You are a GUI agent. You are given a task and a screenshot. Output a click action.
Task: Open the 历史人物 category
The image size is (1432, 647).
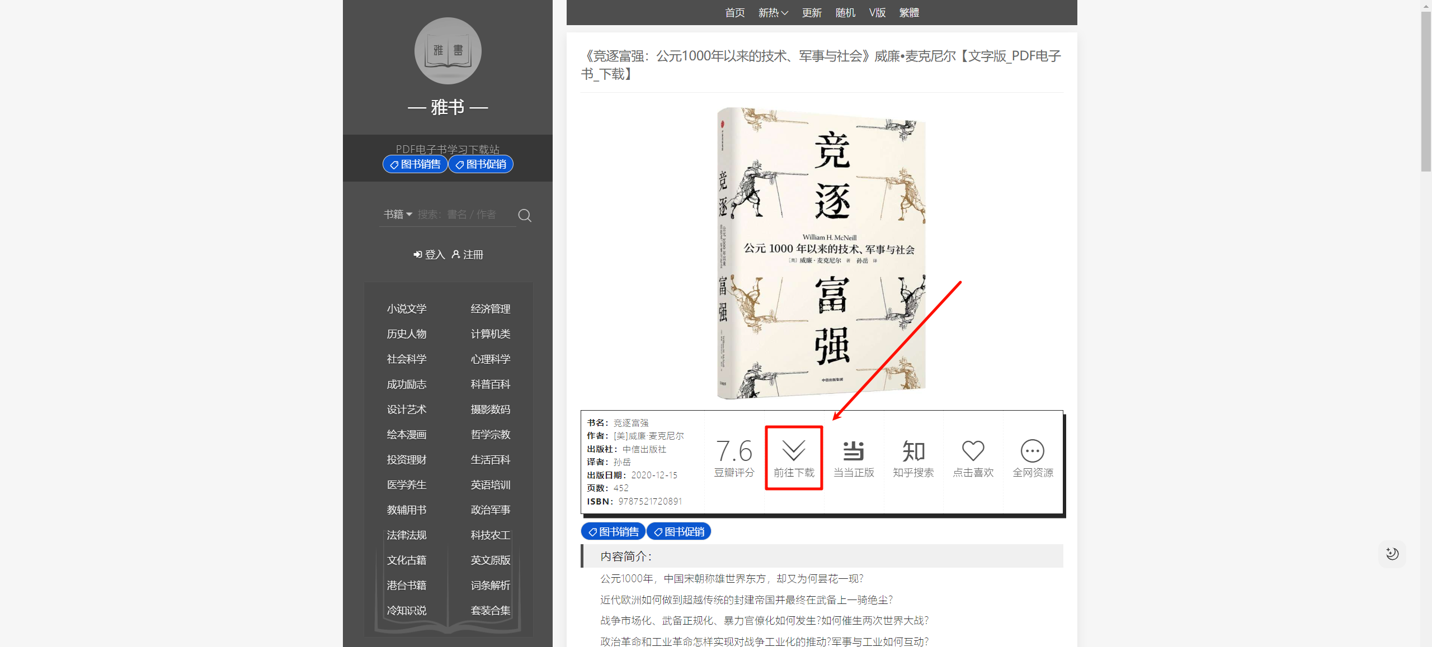pos(406,334)
